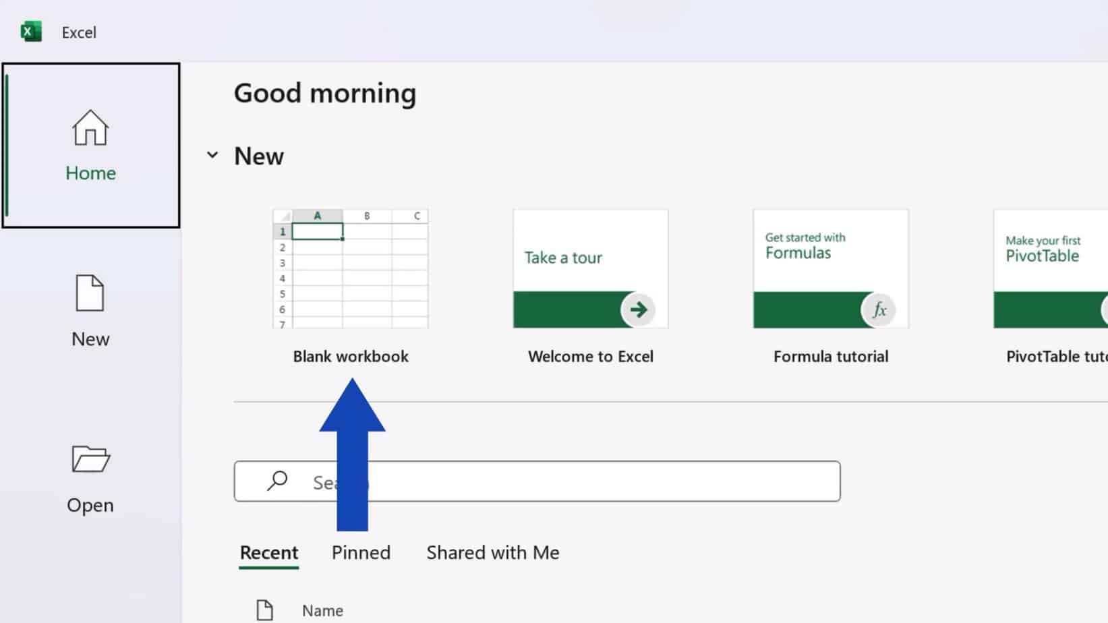Click the Excel logo icon in title bar
The width and height of the screenshot is (1108, 623).
[31, 32]
